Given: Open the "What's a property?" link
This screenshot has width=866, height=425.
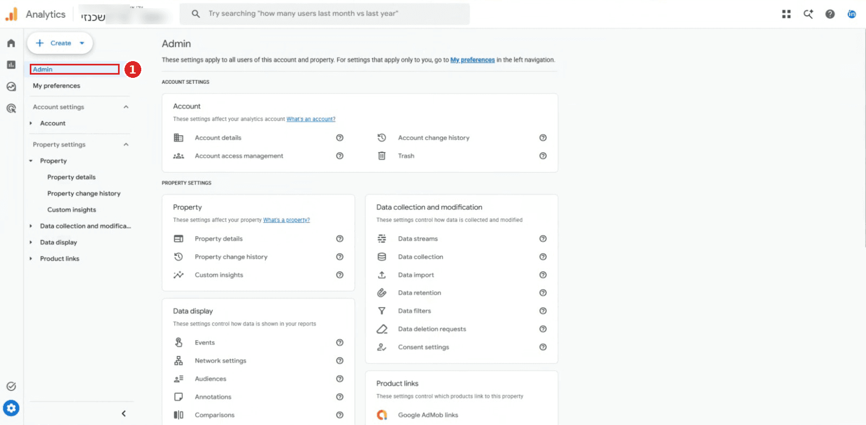Looking at the screenshot, I should [x=286, y=220].
